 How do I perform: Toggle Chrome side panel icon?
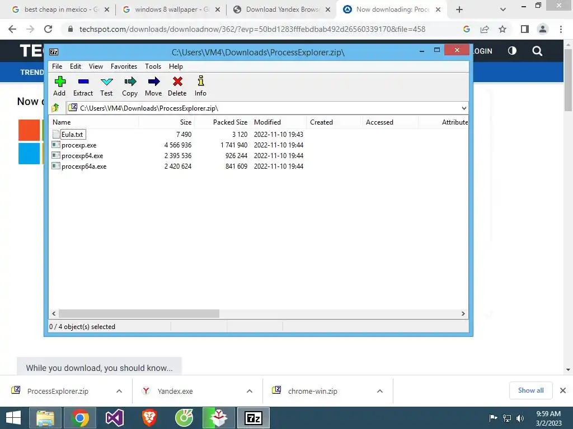point(525,29)
